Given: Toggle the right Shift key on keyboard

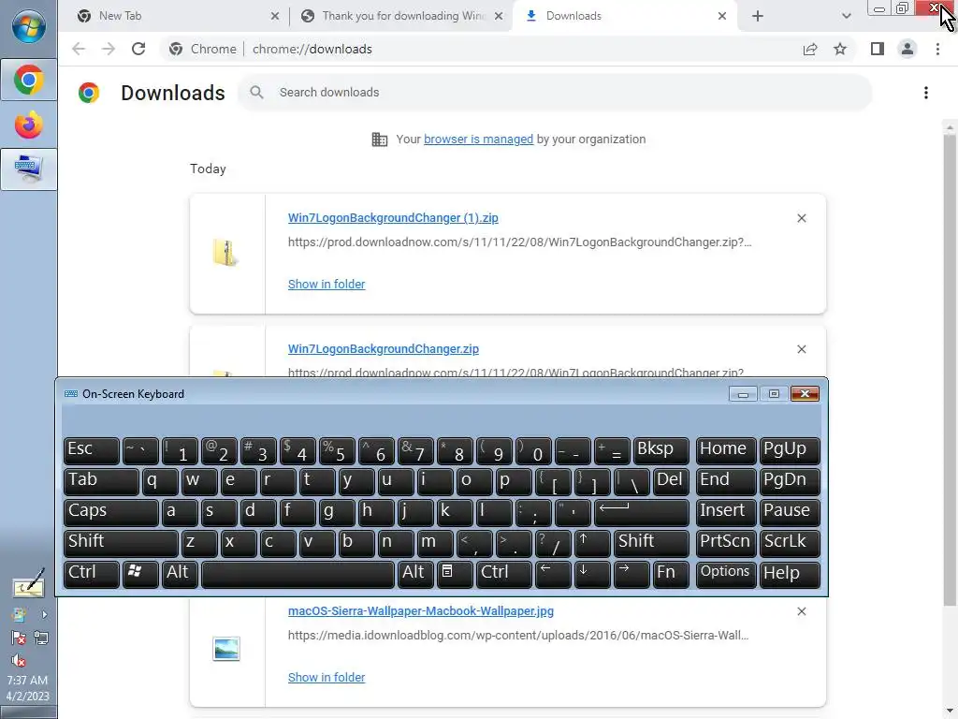Looking at the screenshot, I should [651, 543].
